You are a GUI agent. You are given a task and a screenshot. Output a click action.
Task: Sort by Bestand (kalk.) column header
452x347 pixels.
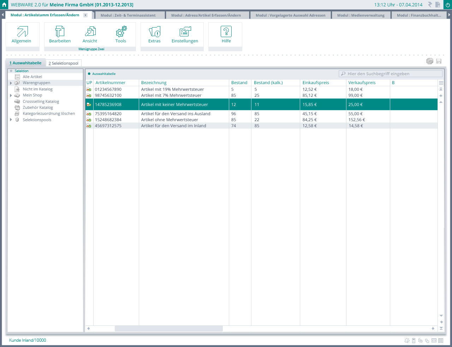268,83
